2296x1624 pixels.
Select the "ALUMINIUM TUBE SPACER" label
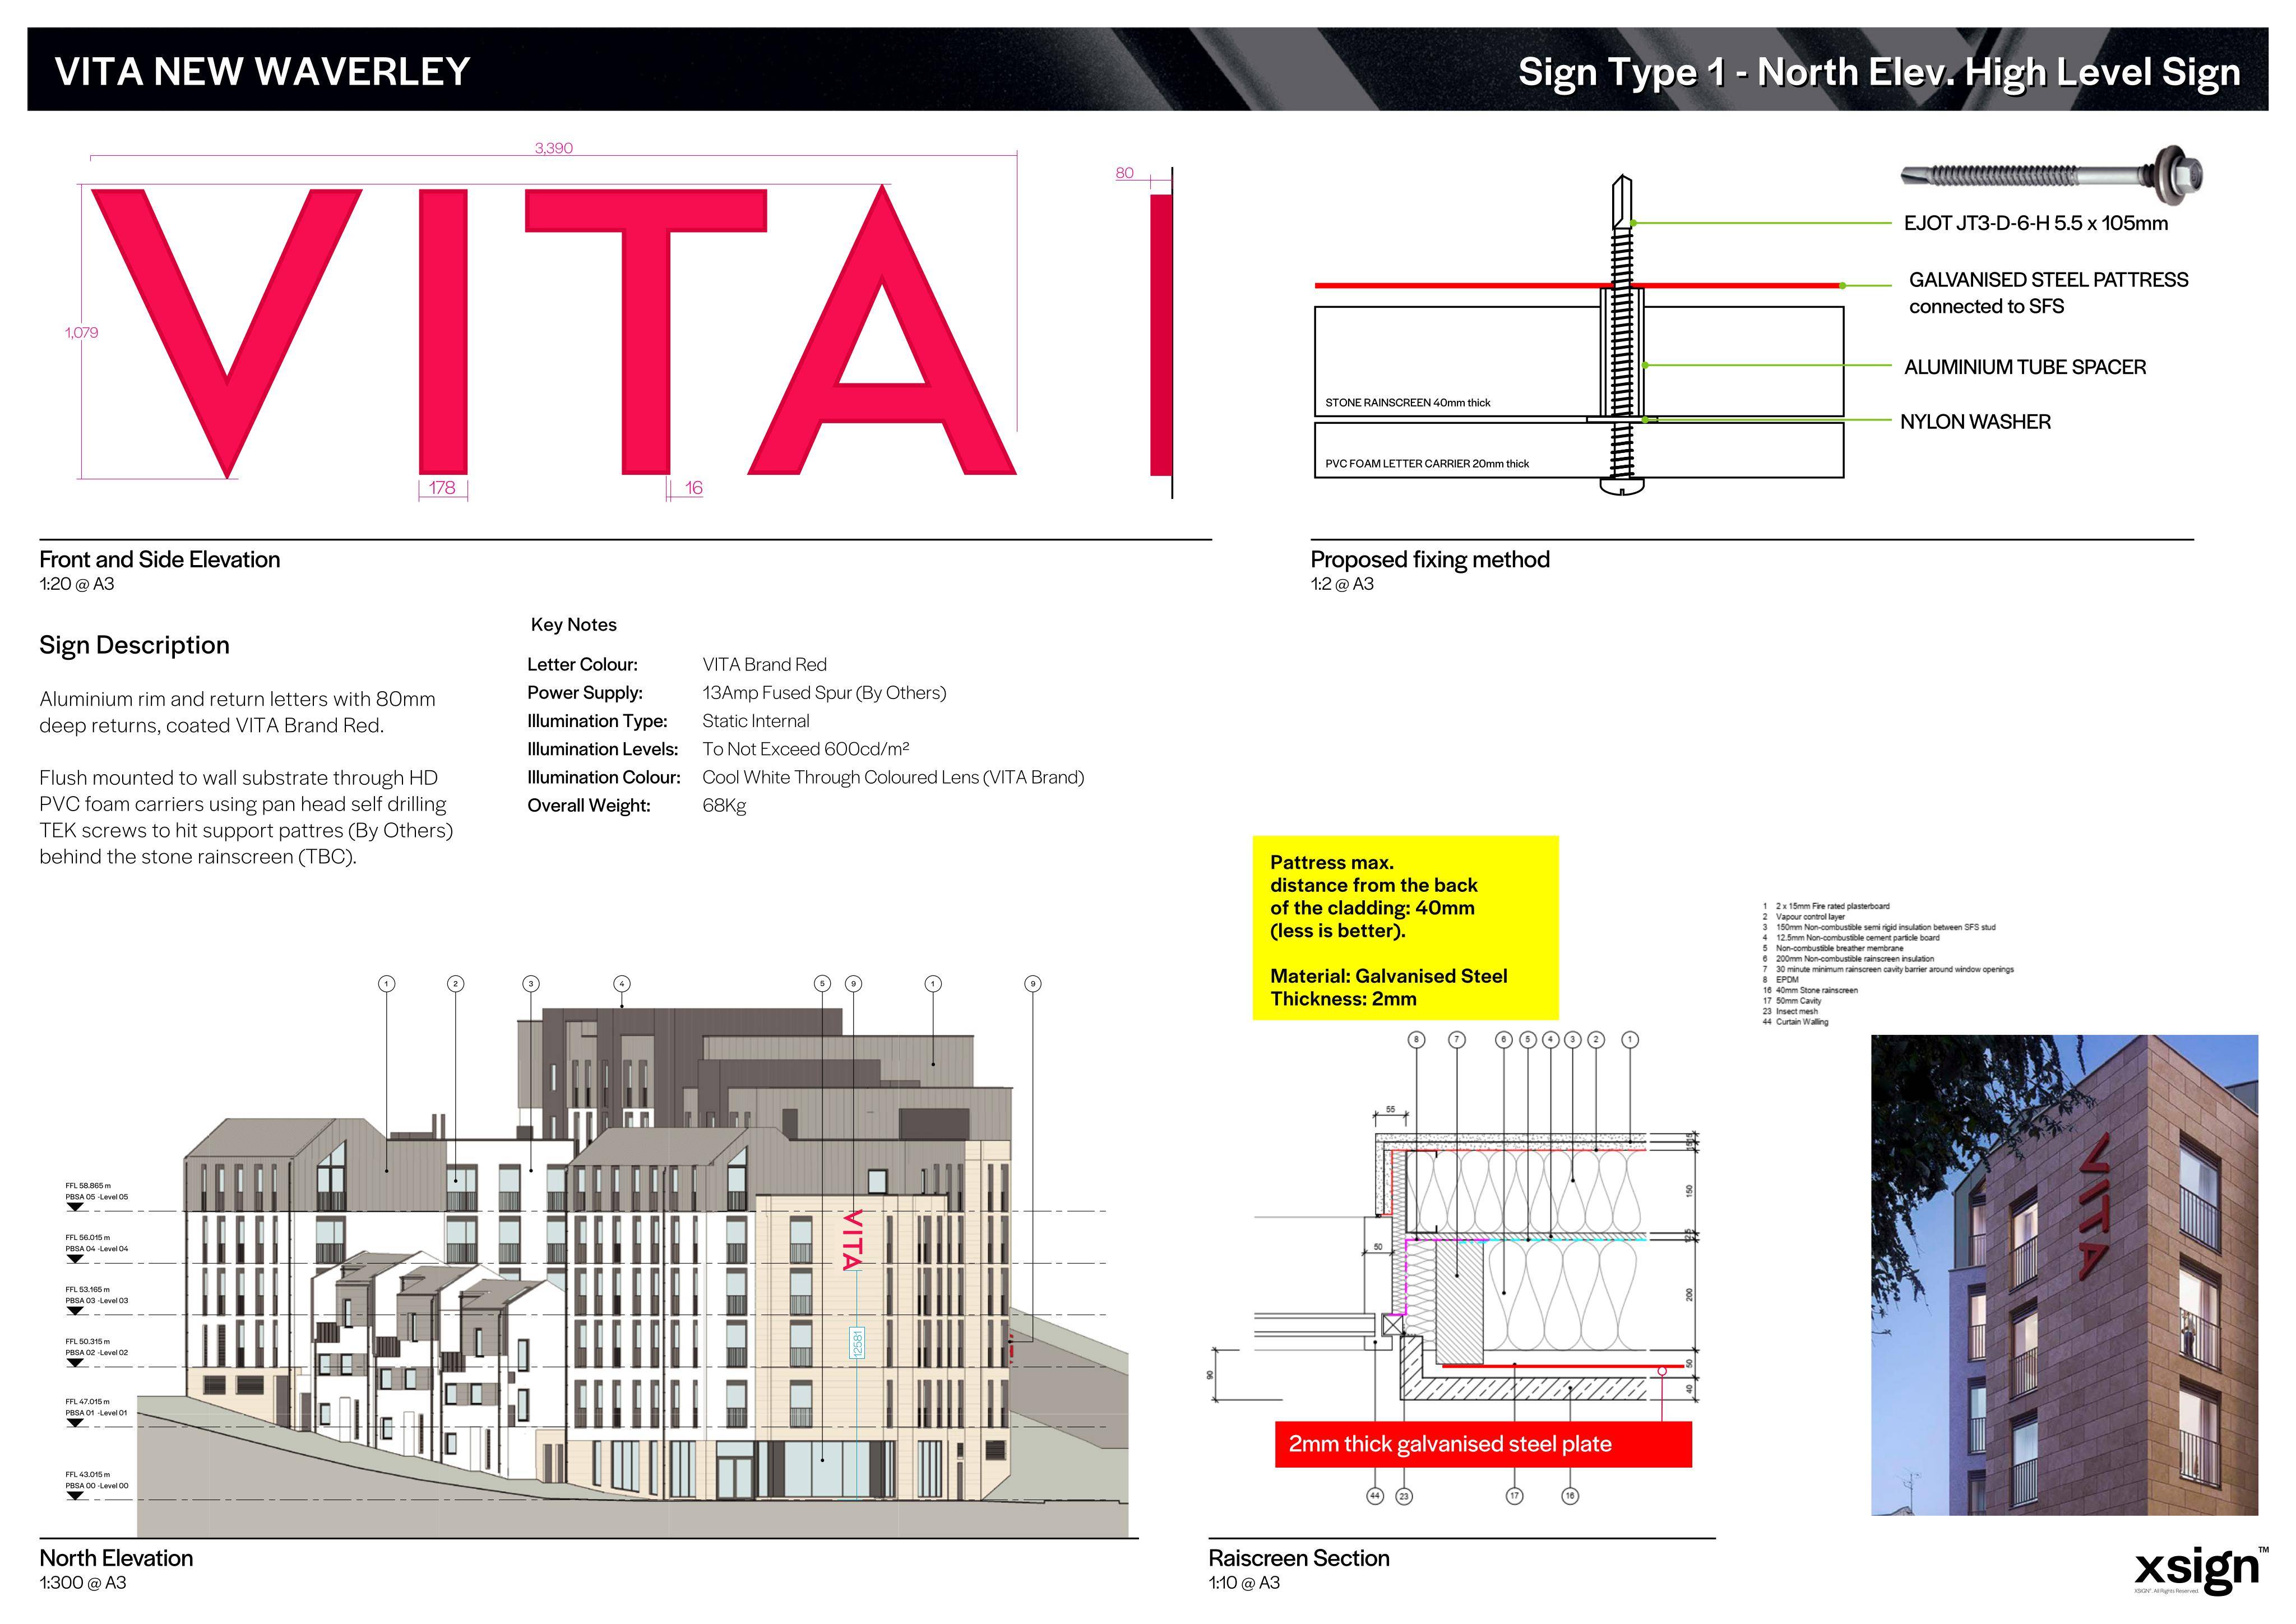[x=2025, y=367]
